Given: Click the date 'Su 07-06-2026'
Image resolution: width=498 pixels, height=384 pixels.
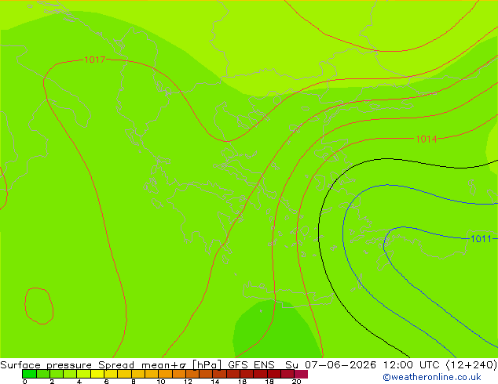Looking at the screenshot, I should (331, 364).
